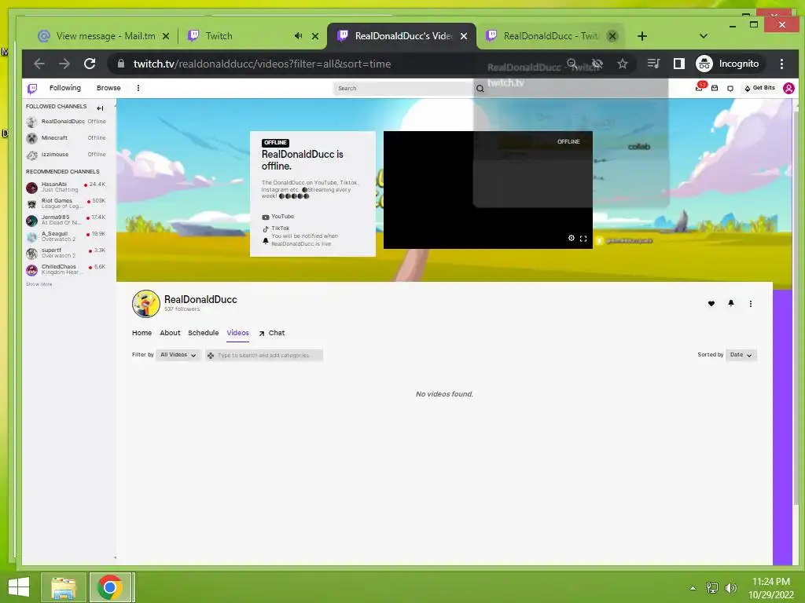The width and height of the screenshot is (805, 603).
Task: Open izzimouse in followed channels
Action: pyautogui.click(x=66, y=155)
